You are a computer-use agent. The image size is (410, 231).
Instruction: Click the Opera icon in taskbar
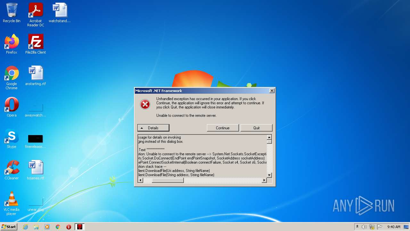(69, 227)
